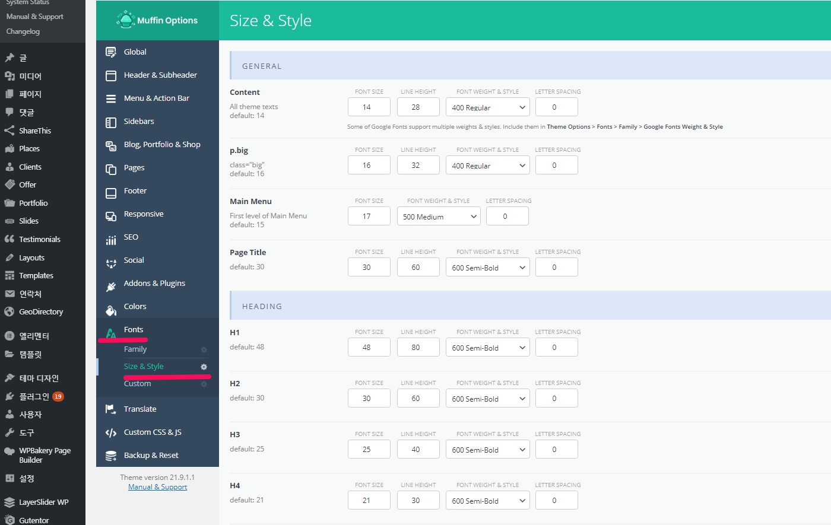Click Manual & Support link under theme version
Viewport: 831px width, 525px height.
(158, 487)
